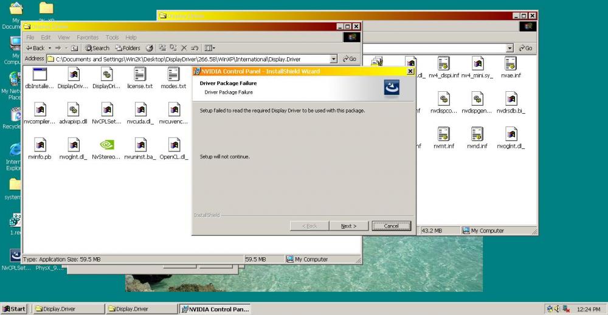
Task: Click the volume speaker tray icon
Action: [x=558, y=309]
